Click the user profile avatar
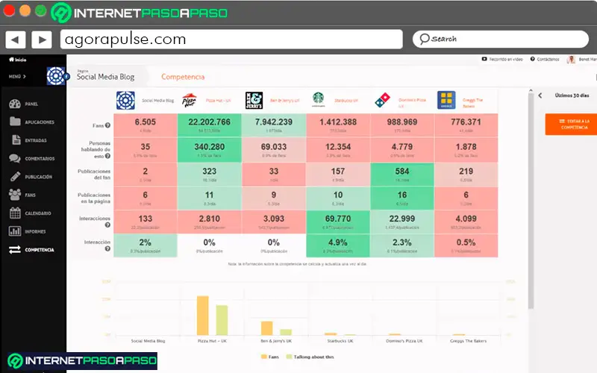This screenshot has width=597, height=373. 571,60
